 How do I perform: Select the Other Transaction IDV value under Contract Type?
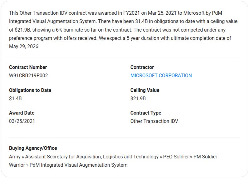tap(154, 121)
